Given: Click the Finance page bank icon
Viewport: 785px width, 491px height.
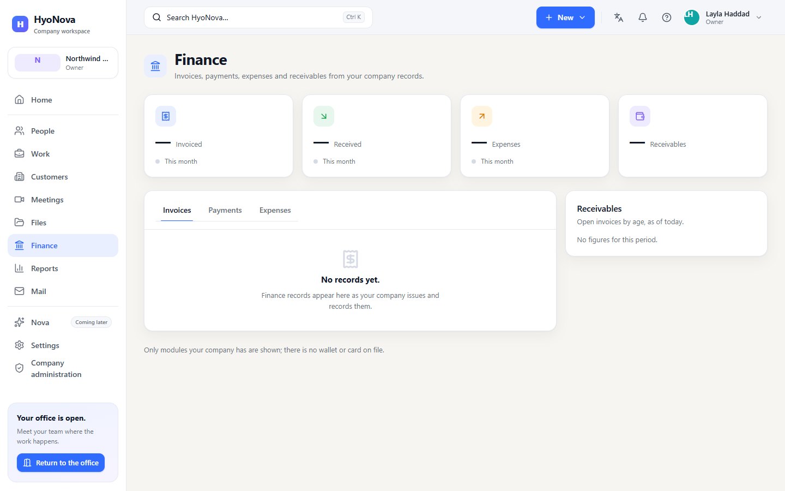Looking at the screenshot, I should 155,66.
